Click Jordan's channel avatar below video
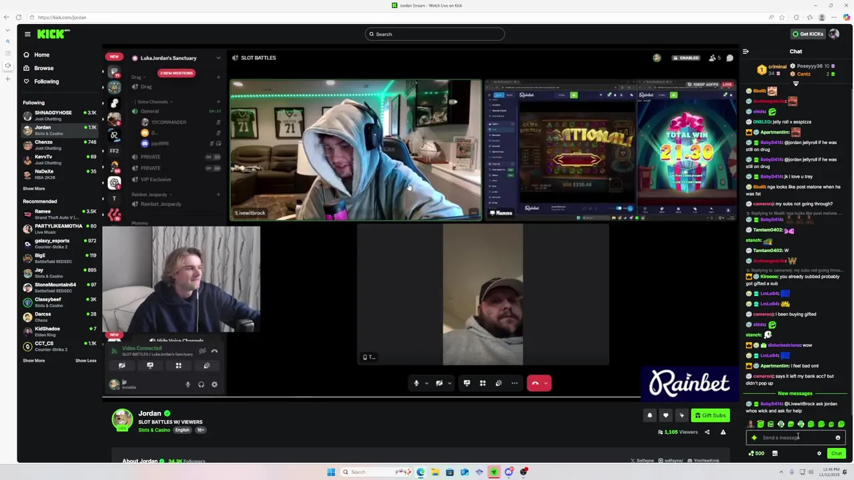This screenshot has height=480, width=854. pyautogui.click(x=122, y=419)
